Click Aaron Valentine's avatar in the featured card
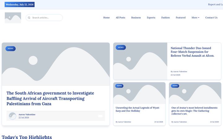 [13, 116]
